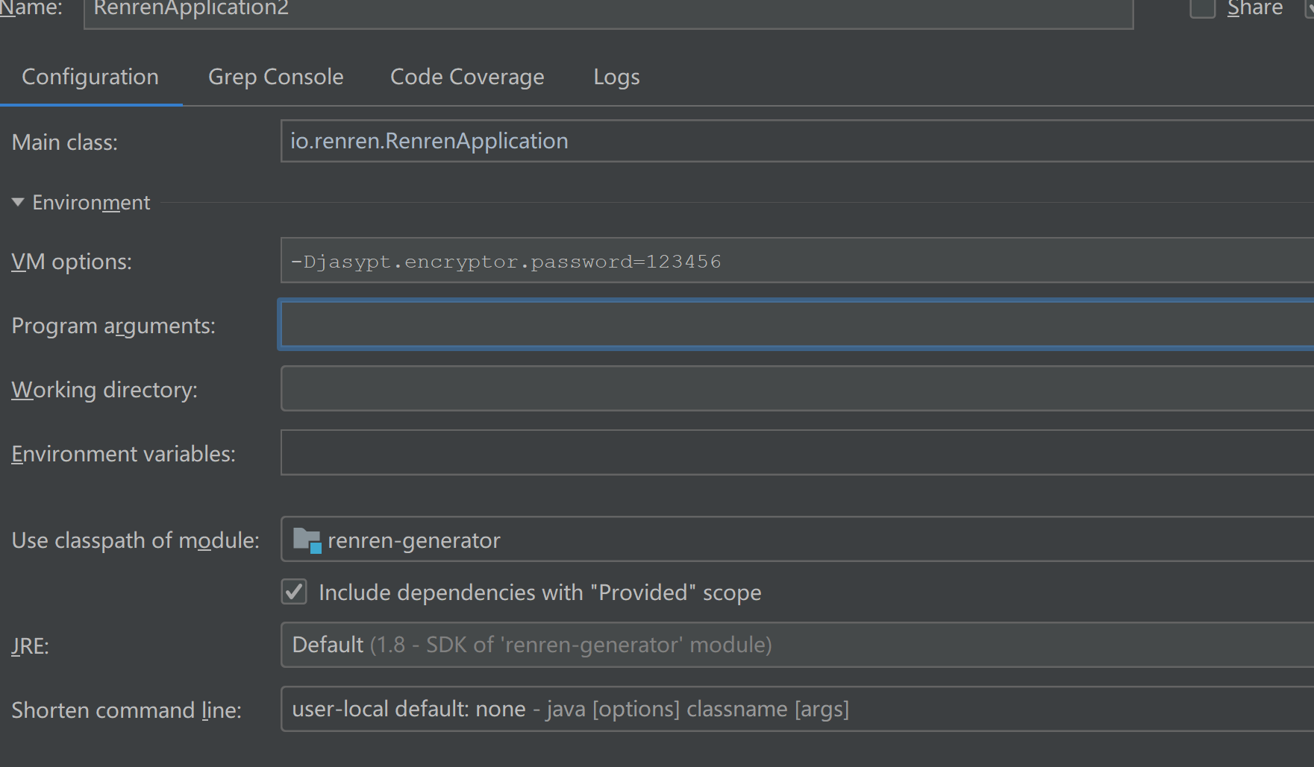Image resolution: width=1314 pixels, height=767 pixels.
Task: Click the Environment variables field
Action: (x=797, y=452)
